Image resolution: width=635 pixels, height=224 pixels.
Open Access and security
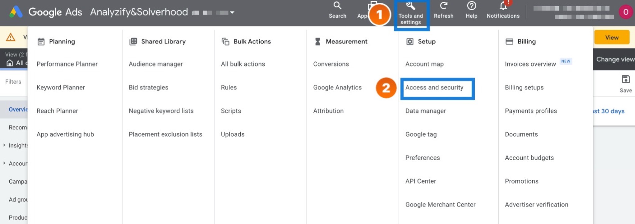434,87
